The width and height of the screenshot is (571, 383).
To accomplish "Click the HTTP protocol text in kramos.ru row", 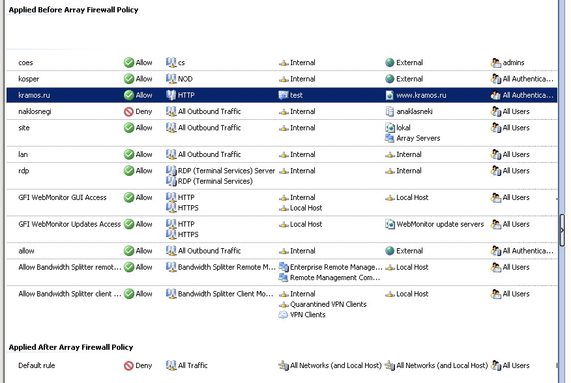I will [186, 95].
